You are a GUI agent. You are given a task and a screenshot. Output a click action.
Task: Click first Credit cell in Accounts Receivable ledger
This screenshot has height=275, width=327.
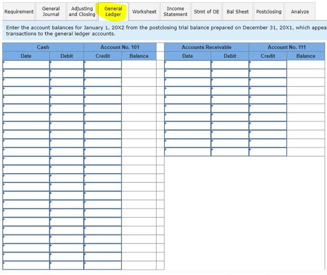coord(268,64)
